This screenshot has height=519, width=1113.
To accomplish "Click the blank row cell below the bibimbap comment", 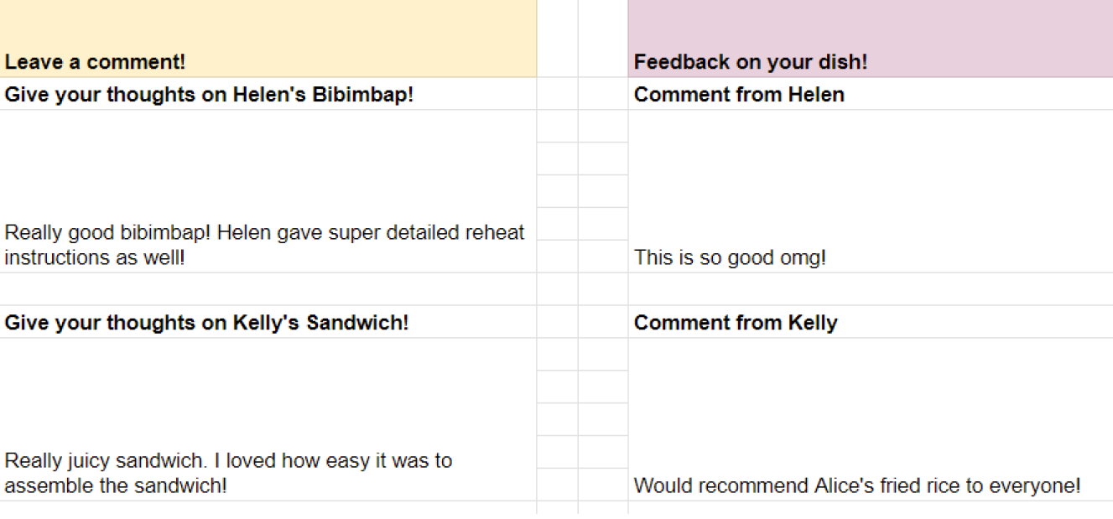I will 268,289.
